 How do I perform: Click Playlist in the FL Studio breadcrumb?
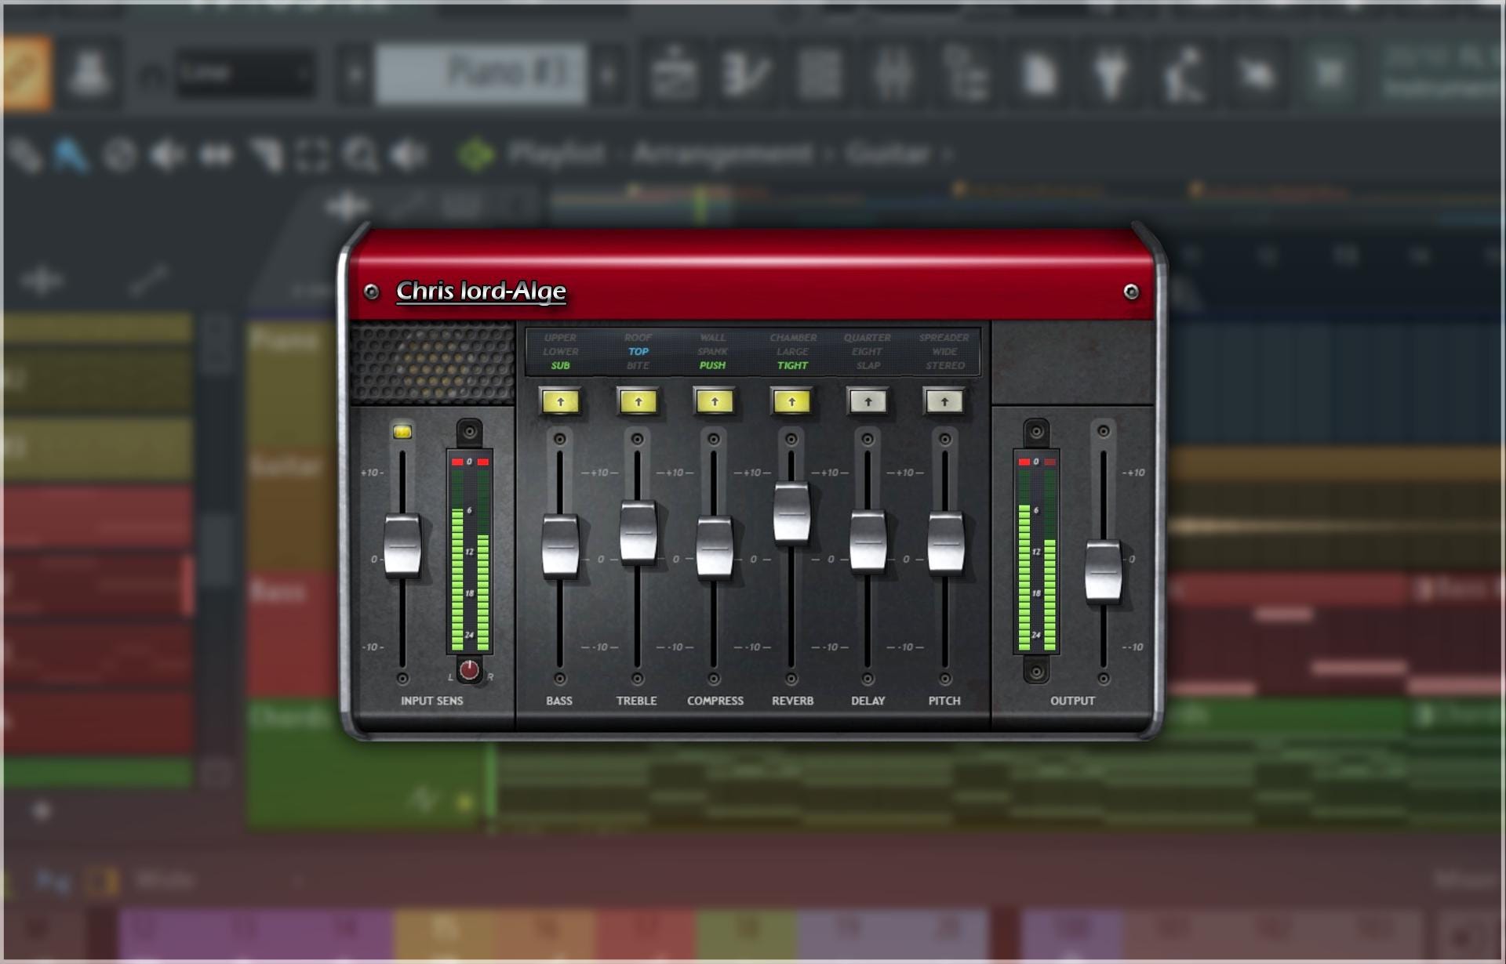point(557,154)
